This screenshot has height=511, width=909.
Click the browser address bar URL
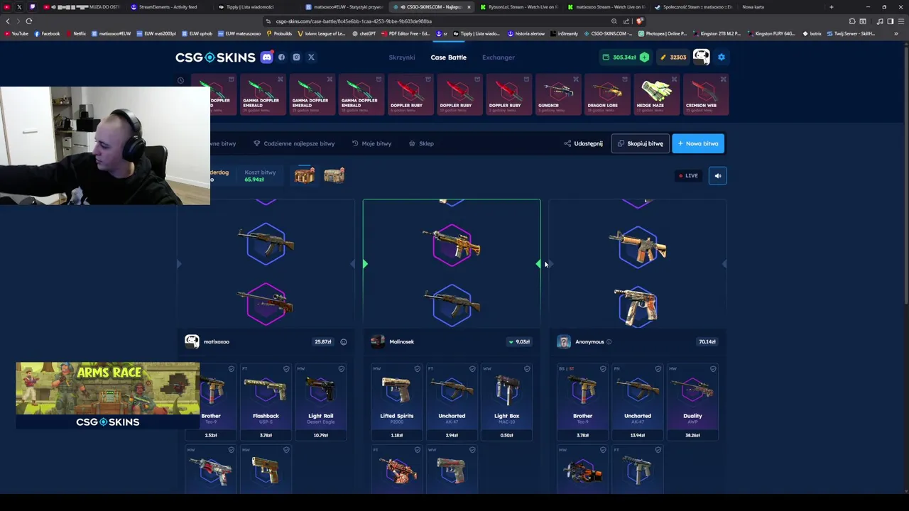[354, 21]
